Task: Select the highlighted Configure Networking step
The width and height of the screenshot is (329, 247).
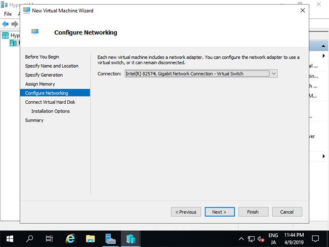Action: coord(55,93)
